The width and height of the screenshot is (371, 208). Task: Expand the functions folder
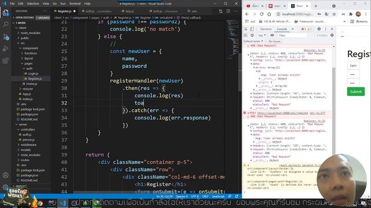(x=31, y=53)
